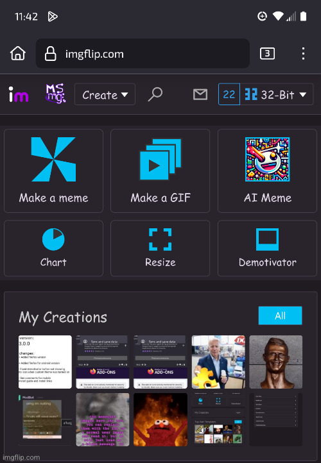Open the Elmo fire creation thumbnail
The height and width of the screenshot is (463, 321).
click(x=160, y=419)
